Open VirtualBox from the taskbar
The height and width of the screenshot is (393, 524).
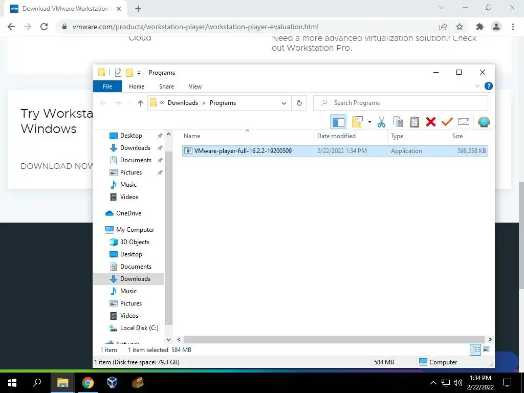coord(112,383)
